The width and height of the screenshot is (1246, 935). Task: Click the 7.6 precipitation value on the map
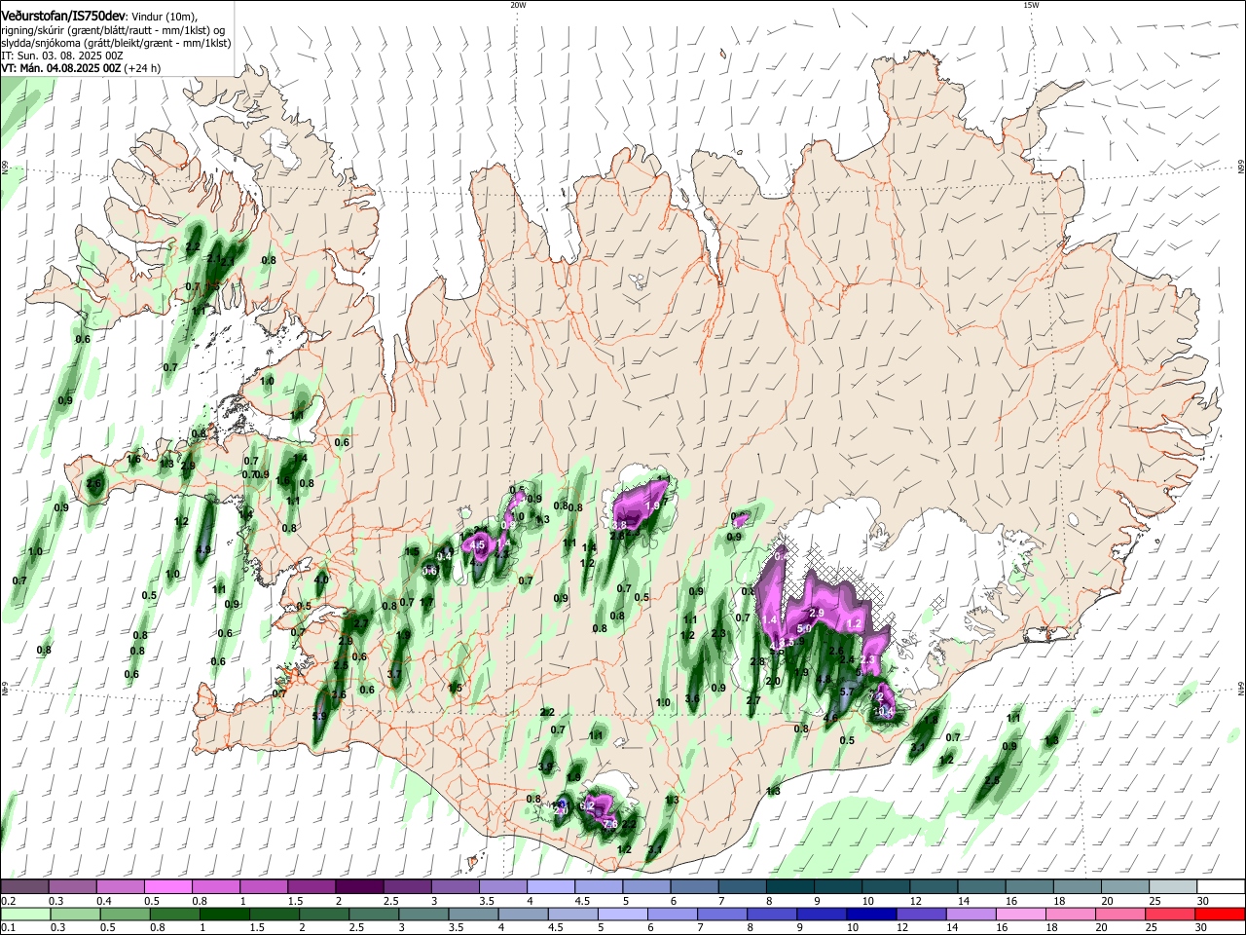610,824
